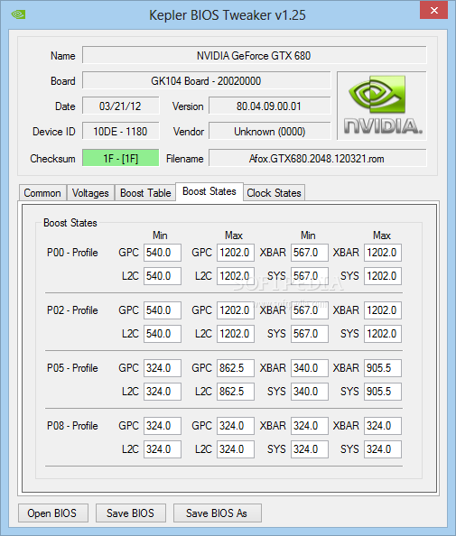The image size is (456, 536).
Task: Switch to the Common tab
Action: 42,193
